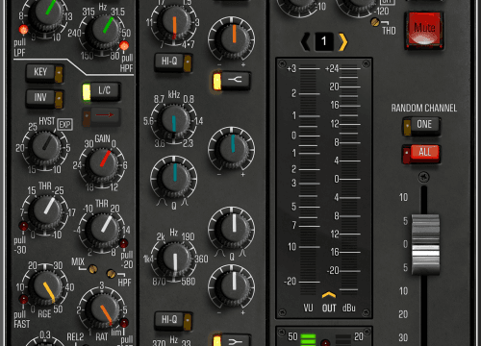Screen dimensions: 481x346
Task: Click the white 2k–190 Hz frequency knob
Action: (x=174, y=259)
